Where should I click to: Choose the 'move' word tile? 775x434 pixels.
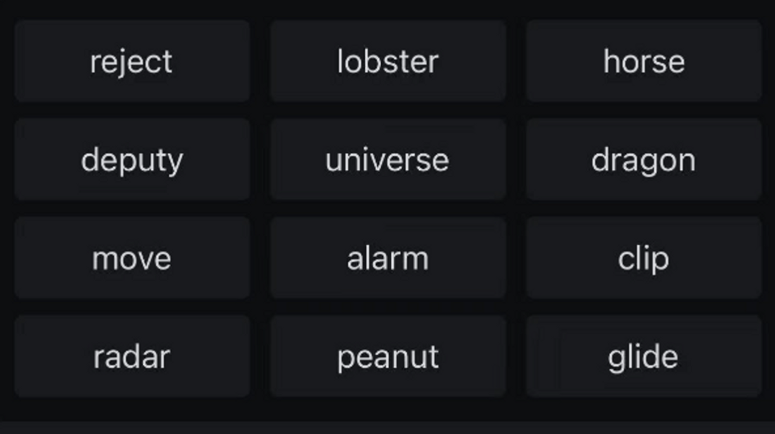(x=132, y=258)
